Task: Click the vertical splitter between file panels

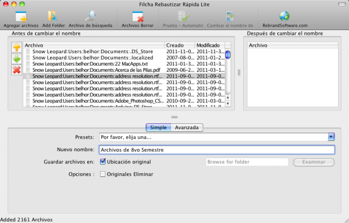Action: pyautogui.click(x=239, y=72)
